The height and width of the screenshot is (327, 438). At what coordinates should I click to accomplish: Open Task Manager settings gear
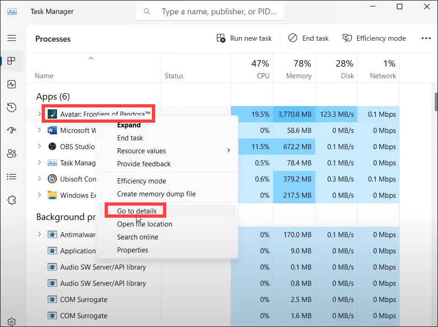pos(12,321)
